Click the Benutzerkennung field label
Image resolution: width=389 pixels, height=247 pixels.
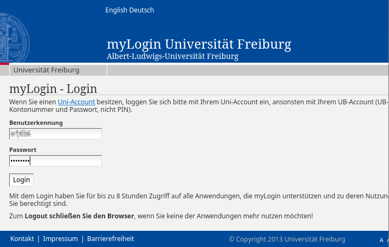tap(36, 123)
